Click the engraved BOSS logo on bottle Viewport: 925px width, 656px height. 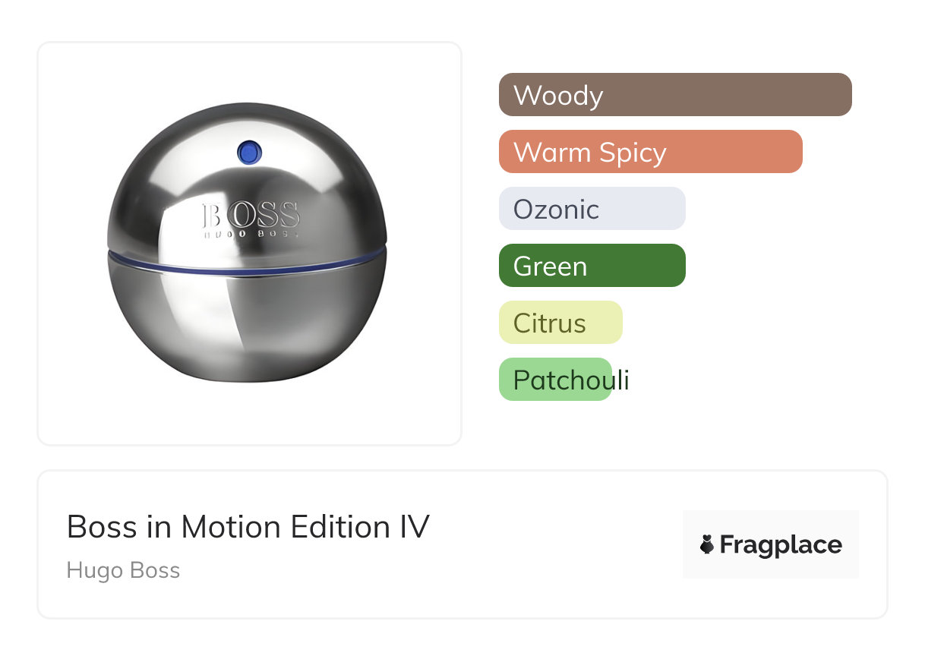click(251, 215)
